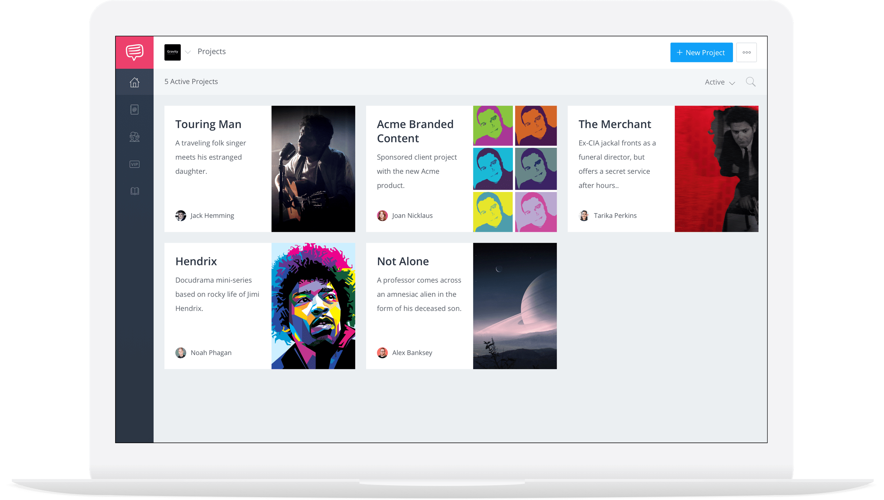Toggle Active filter status view
The height and width of the screenshot is (500, 884).
pyautogui.click(x=719, y=81)
